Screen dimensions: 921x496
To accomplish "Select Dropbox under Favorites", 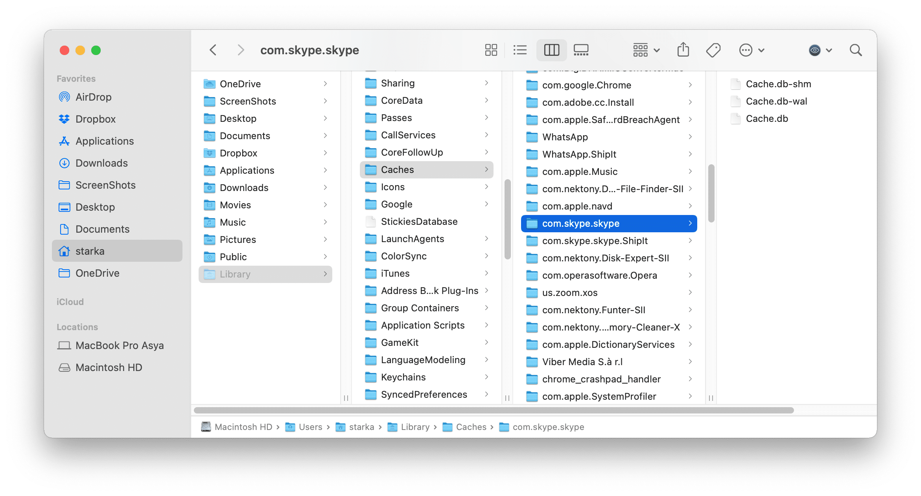I will 96,119.
